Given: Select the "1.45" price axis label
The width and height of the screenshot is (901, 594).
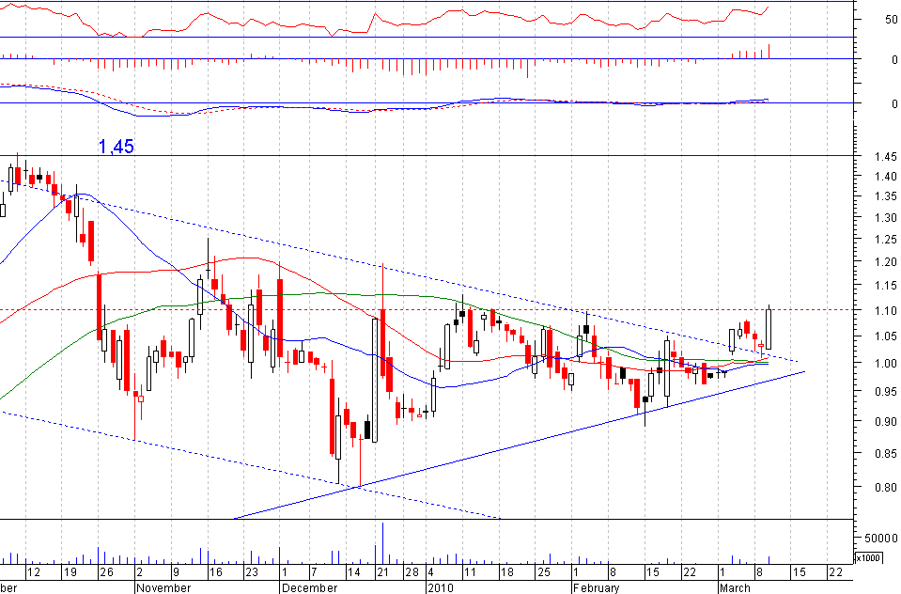Looking at the screenshot, I should tap(885, 156).
